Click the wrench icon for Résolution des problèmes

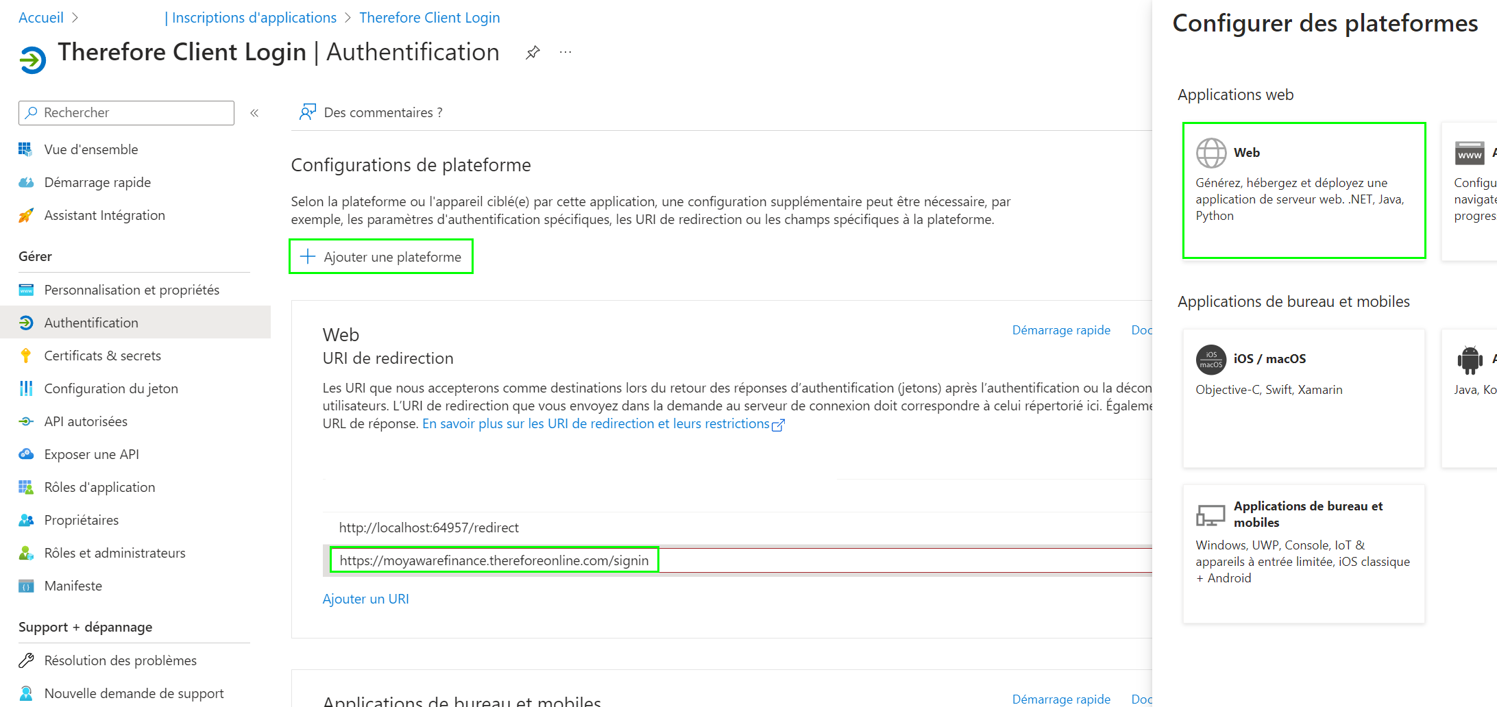(x=26, y=660)
